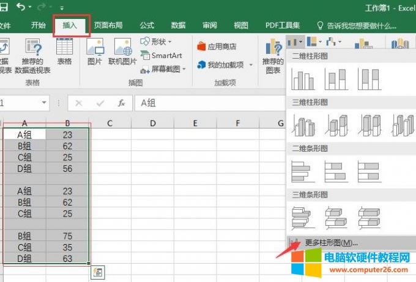This screenshot has width=416, height=282.
Task: Select the 3D clustered column chart
Action: (x=303, y=125)
